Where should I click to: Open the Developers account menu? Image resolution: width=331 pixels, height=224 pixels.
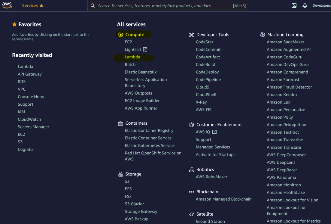321,5
